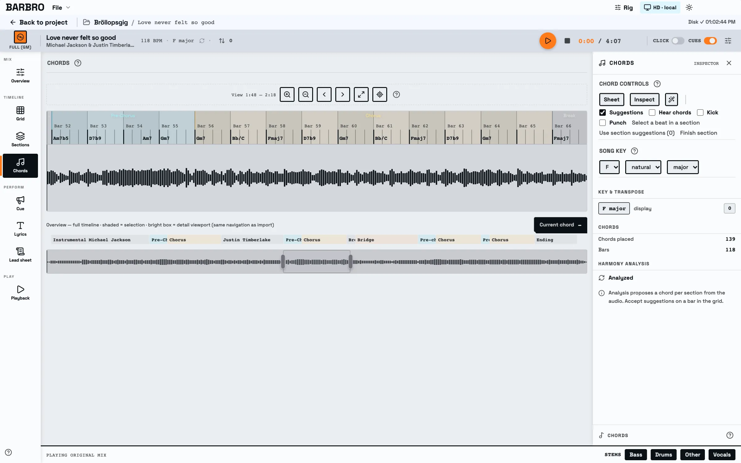Image resolution: width=741 pixels, height=463 pixels.
Task: Switch theme with the sun icon
Action: [689, 7]
